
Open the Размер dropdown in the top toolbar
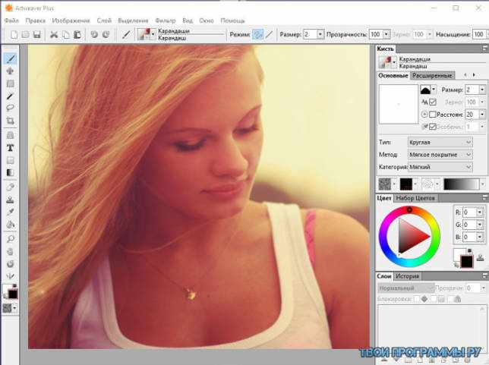pos(320,34)
